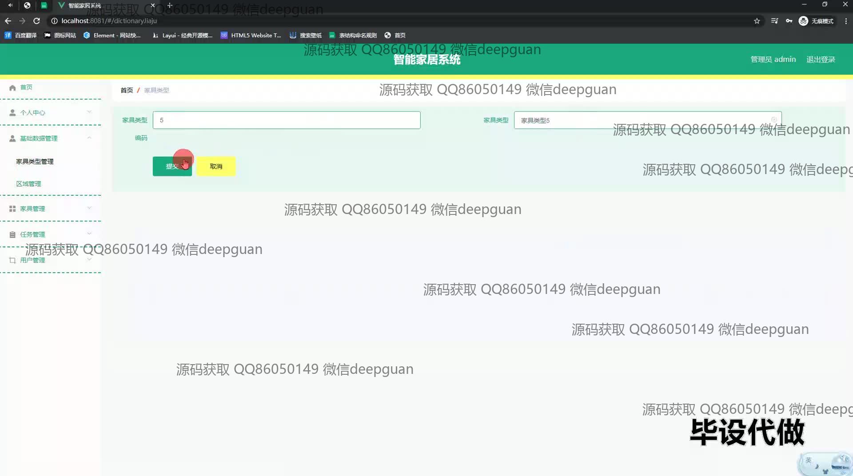Open the new tab plus button

169,5
